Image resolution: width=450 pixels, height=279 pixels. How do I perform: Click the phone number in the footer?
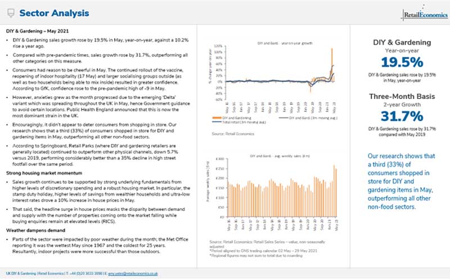(88, 273)
